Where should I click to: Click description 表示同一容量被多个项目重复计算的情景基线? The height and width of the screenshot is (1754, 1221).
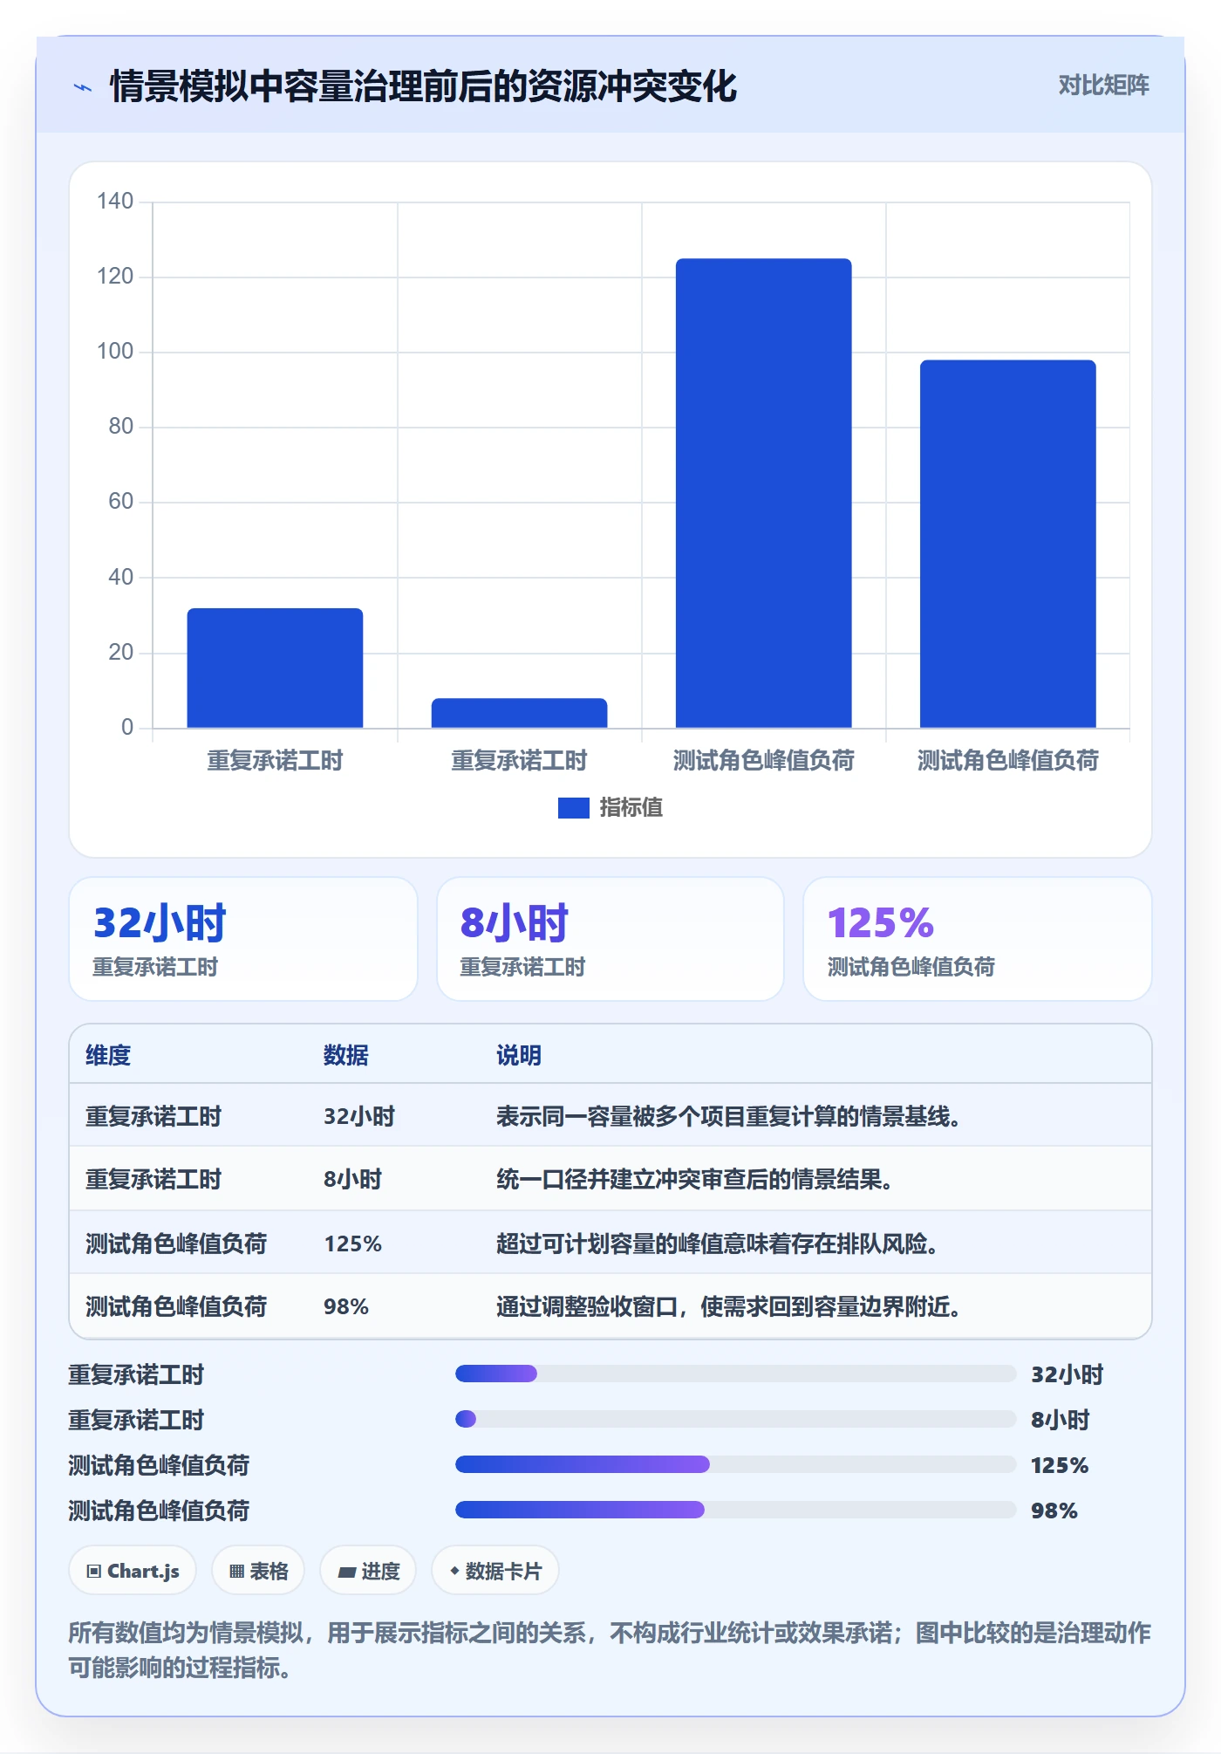[728, 1116]
